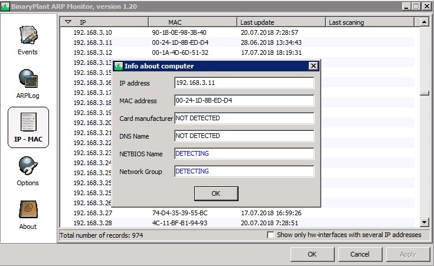Sort the list by MAC column header

(x=192, y=22)
